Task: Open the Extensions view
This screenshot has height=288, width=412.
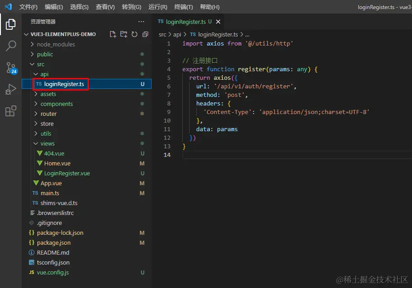Action: [x=11, y=111]
